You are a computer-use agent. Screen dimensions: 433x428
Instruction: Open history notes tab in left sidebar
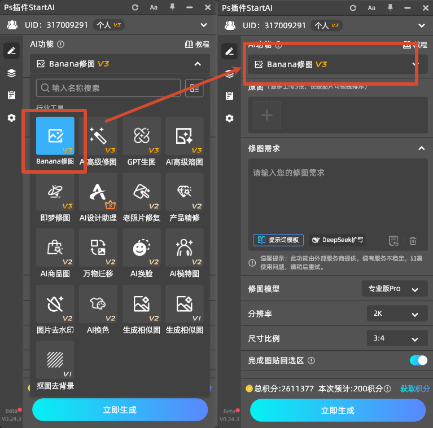12,95
